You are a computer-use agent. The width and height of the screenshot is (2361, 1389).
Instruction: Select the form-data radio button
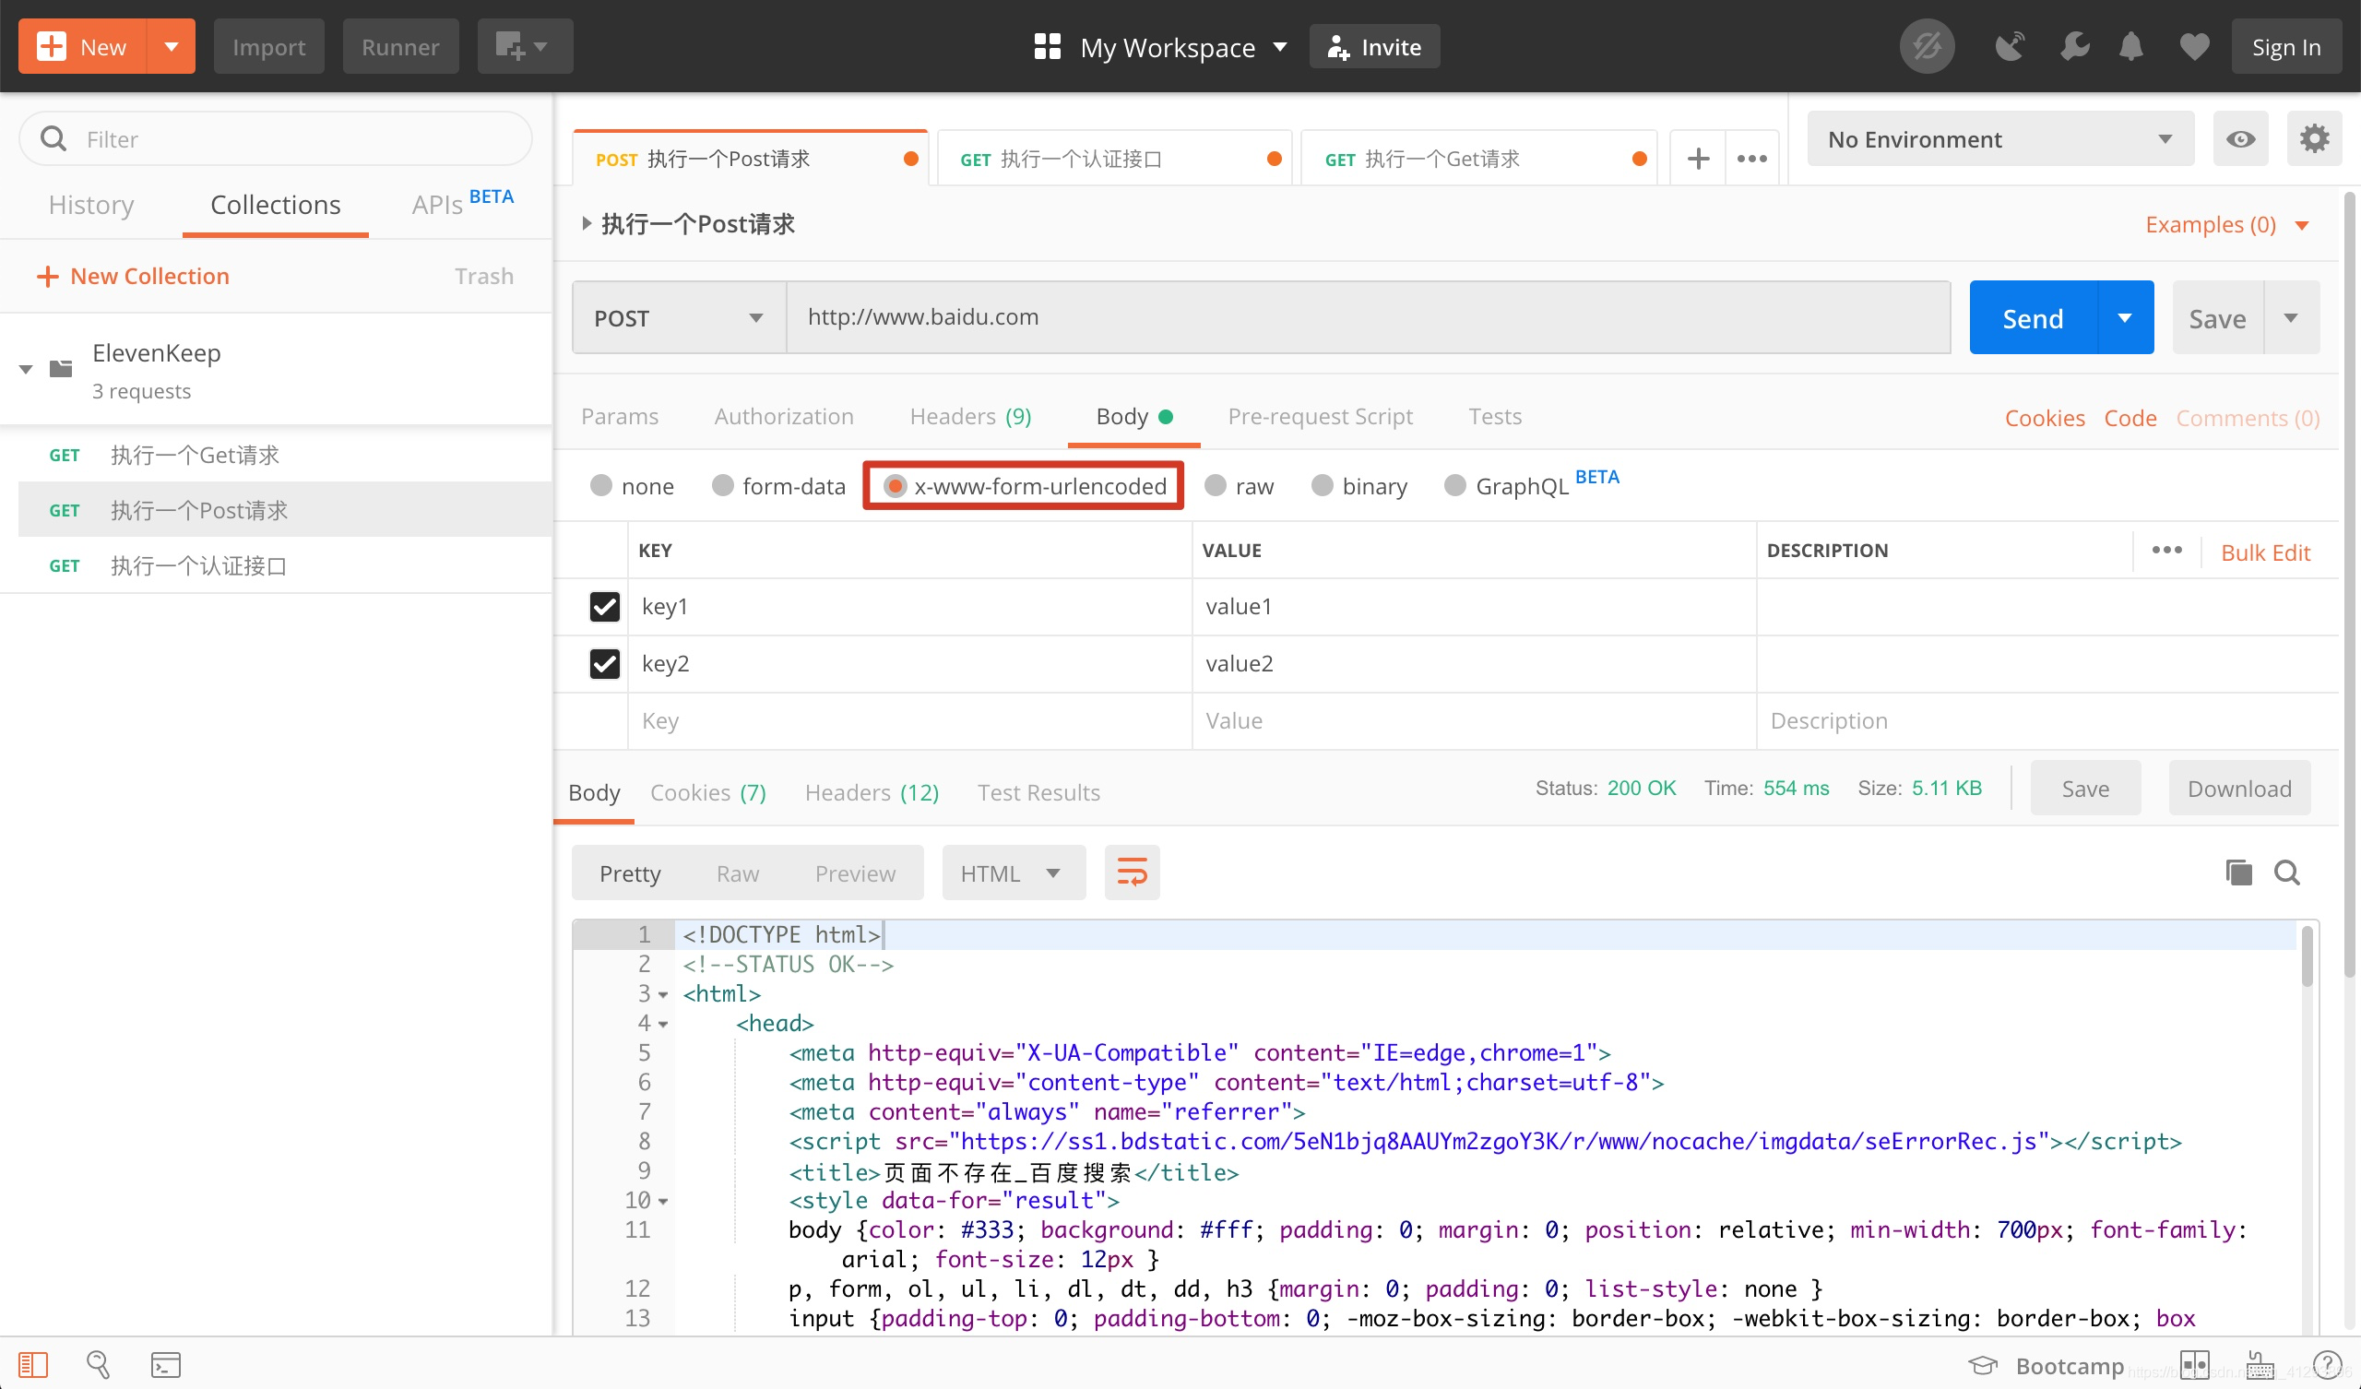click(x=721, y=485)
